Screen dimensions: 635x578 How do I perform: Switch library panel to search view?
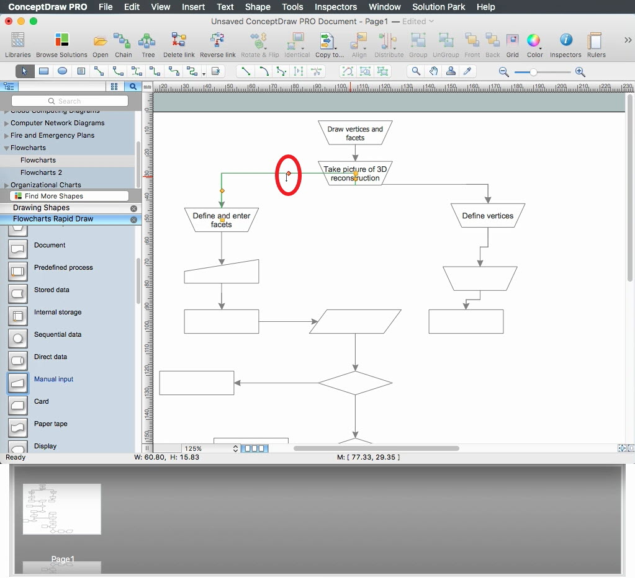click(133, 87)
